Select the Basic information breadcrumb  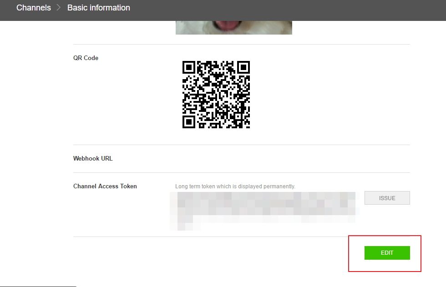(x=99, y=8)
